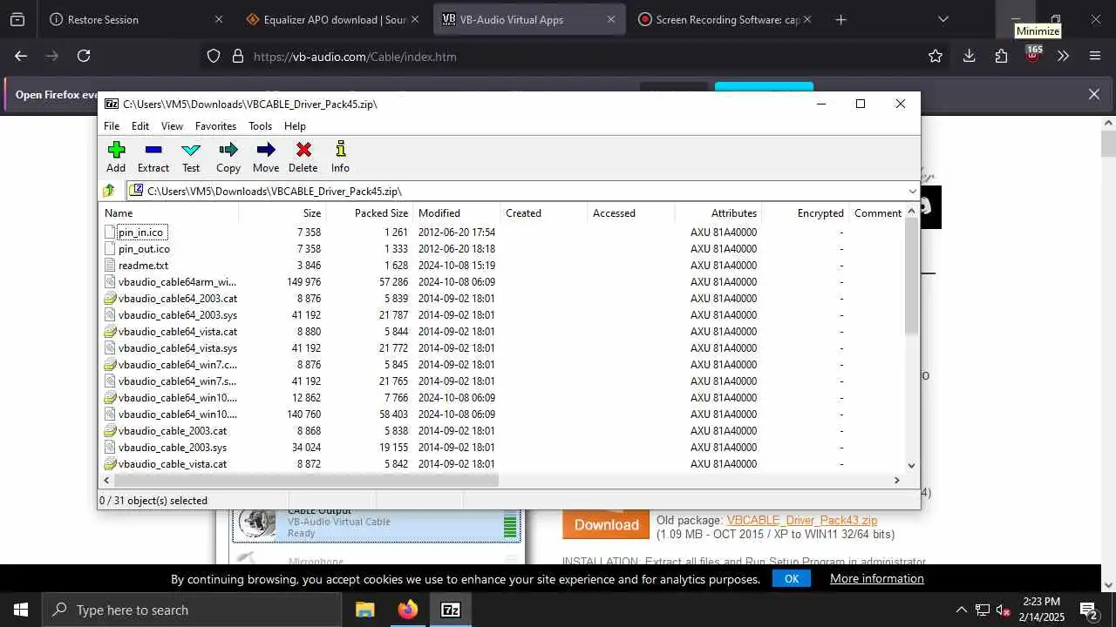Open VBCABLE_Driver_Pack43.zip link
1116x627 pixels.
coord(802,520)
